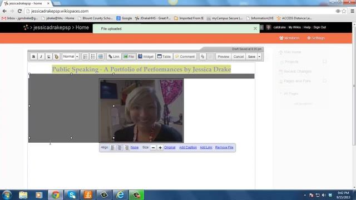The height and width of the screenshot is (200, 356).
Task: Open the Imported From IE bookmarks folder
Action: [189, 18]
